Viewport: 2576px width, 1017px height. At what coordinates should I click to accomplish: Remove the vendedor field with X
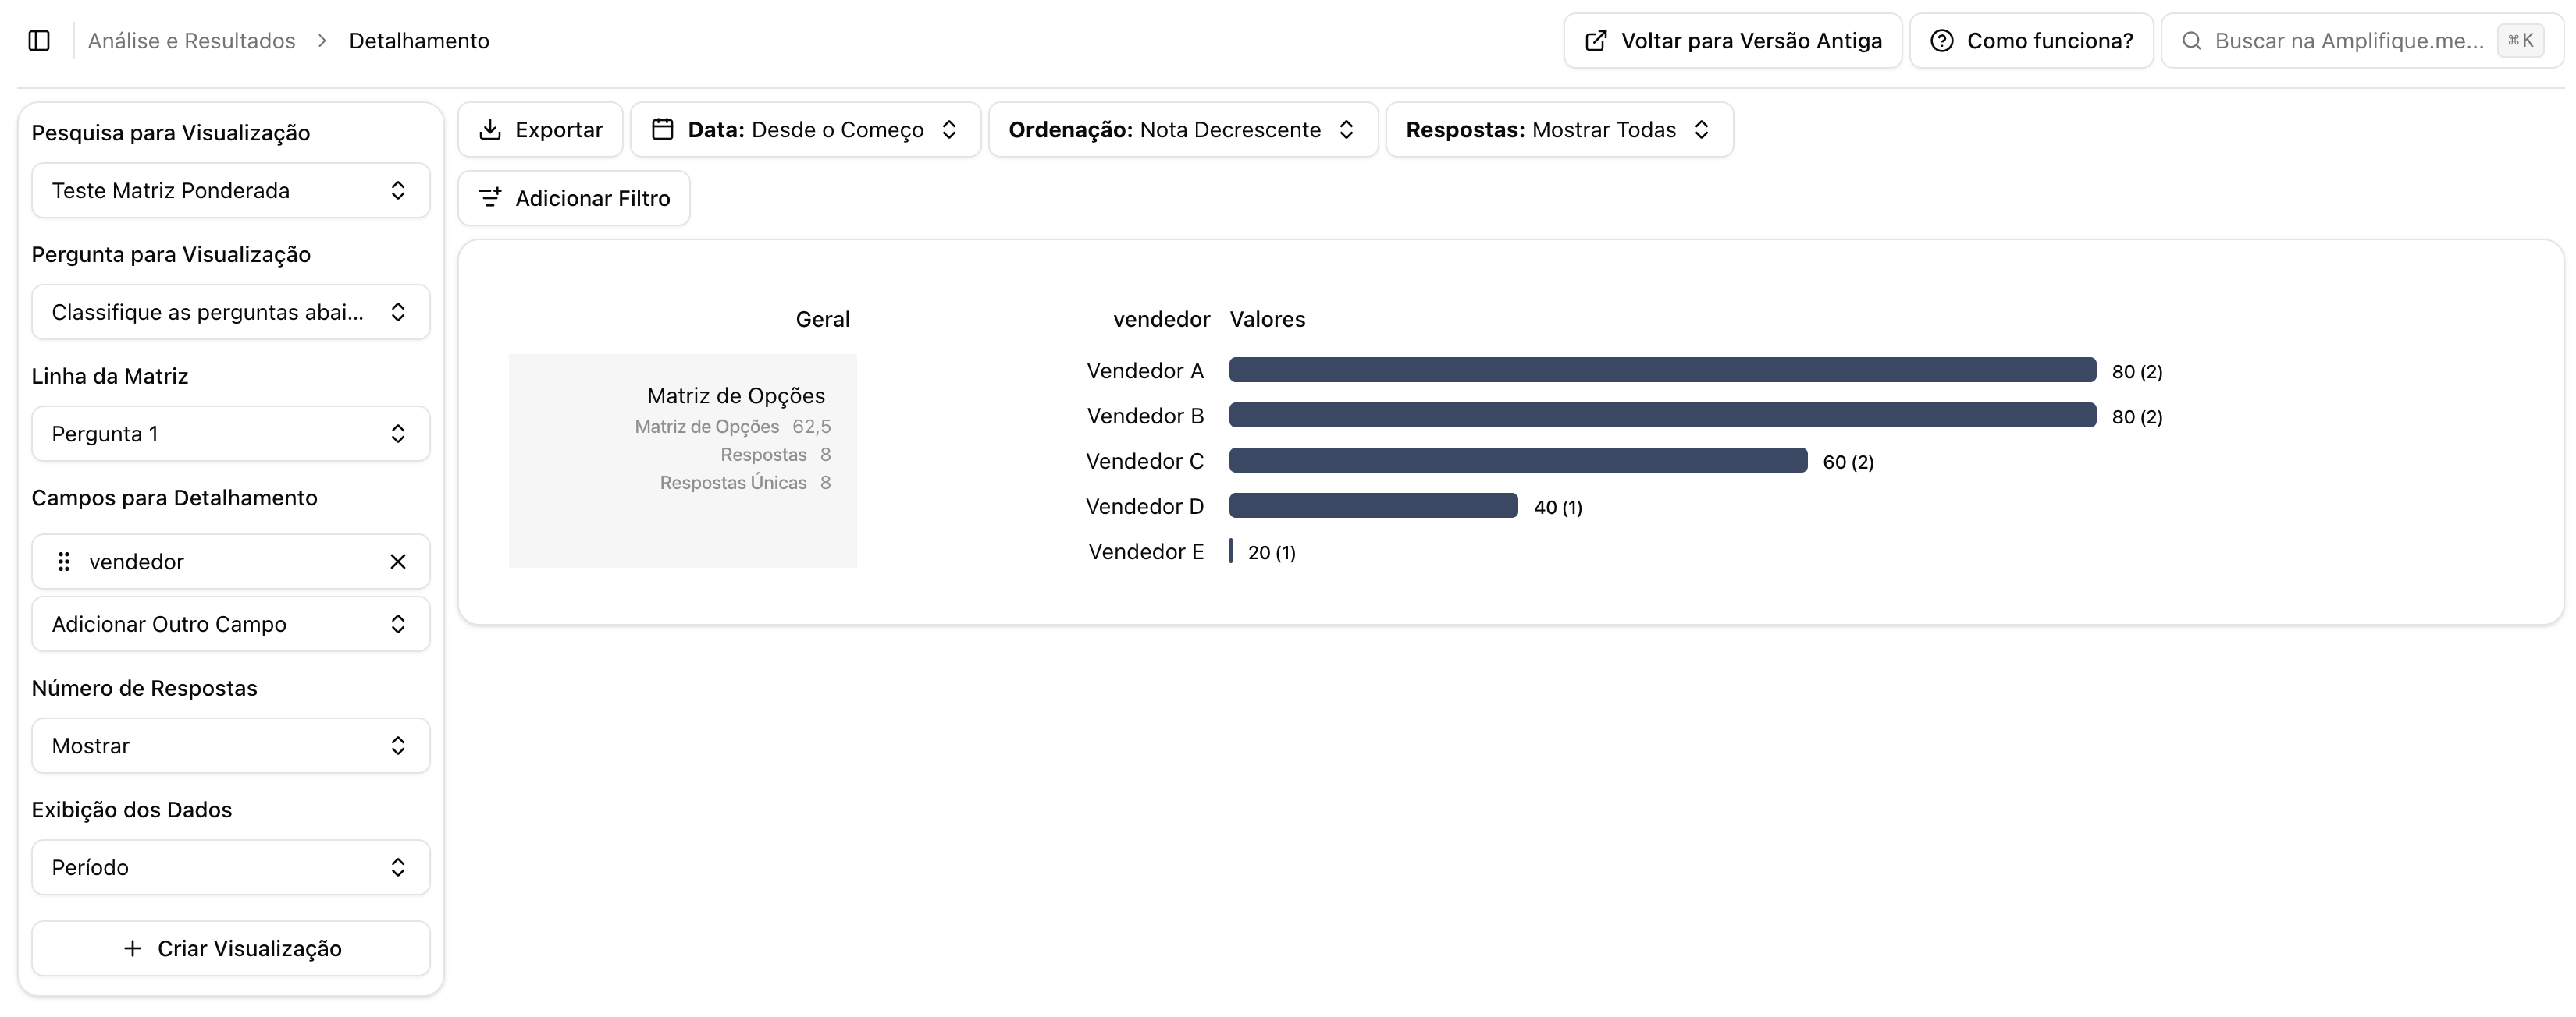click(398, 562)
